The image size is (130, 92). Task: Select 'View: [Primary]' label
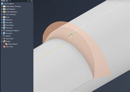[x=11, y=14]
